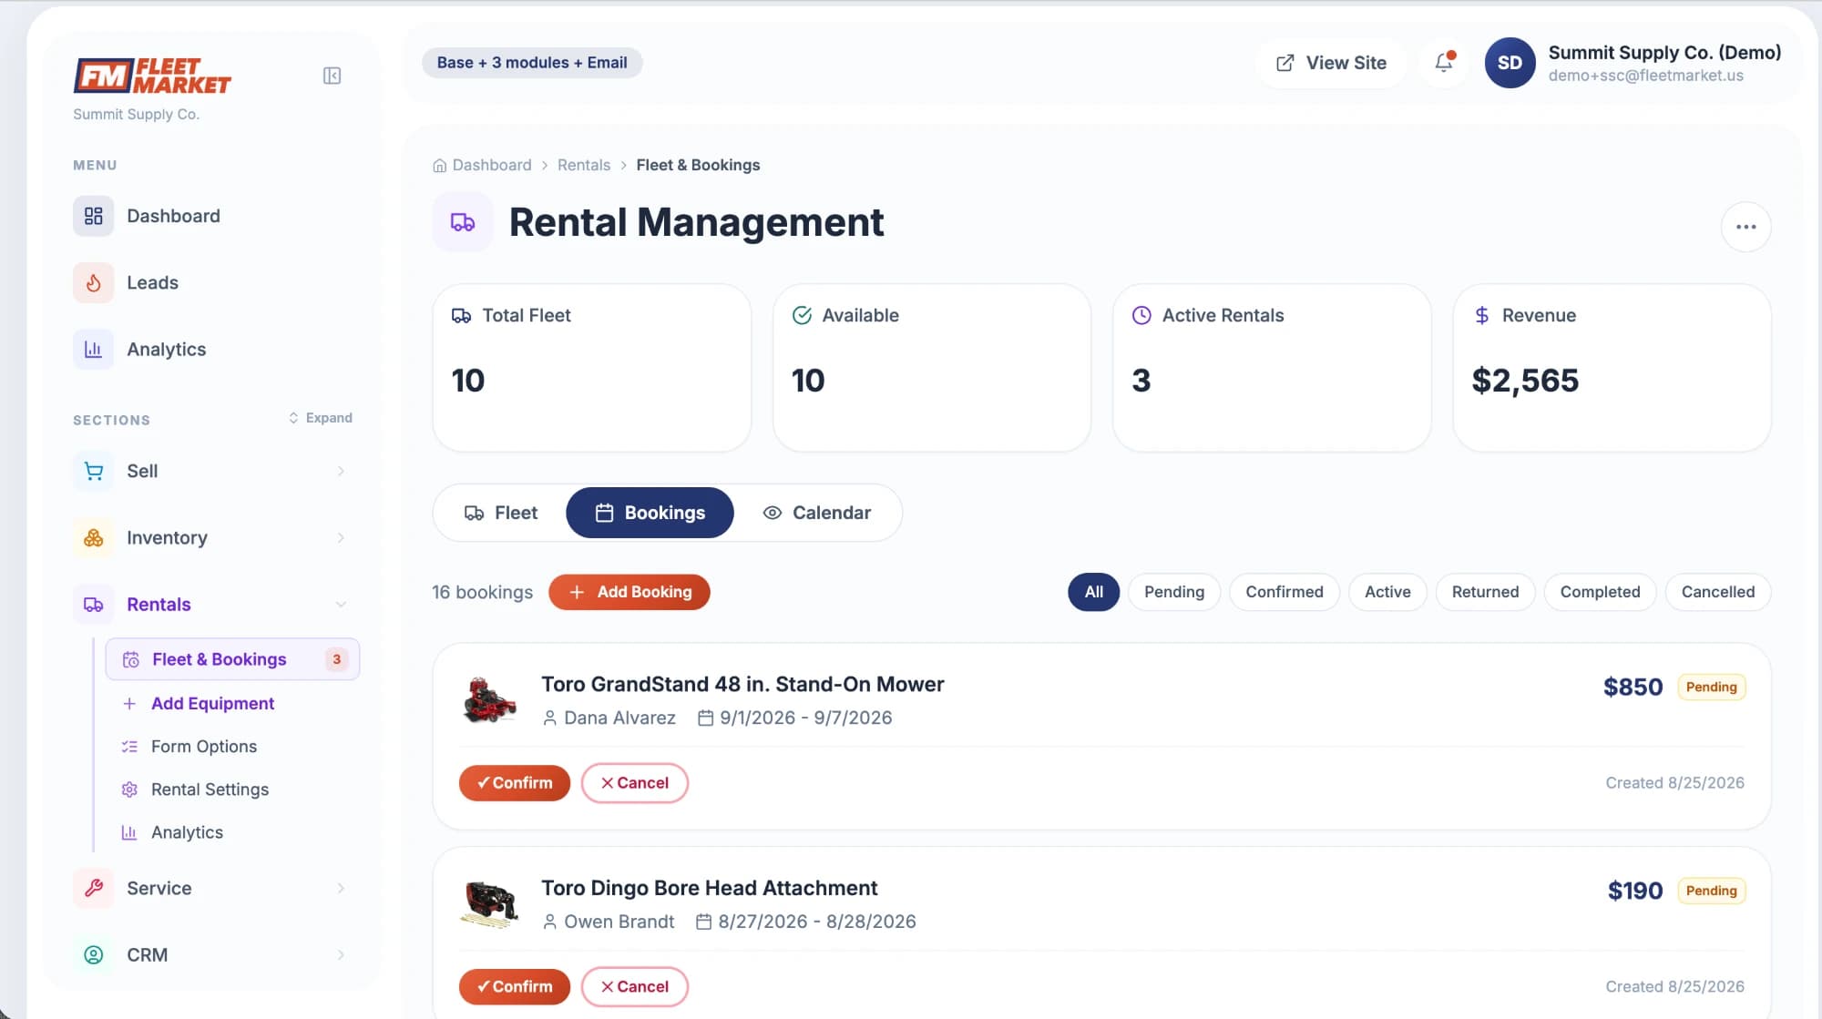Click the CRM person icon
This screenshot has height=1019, width=1822.
point(93,954)
